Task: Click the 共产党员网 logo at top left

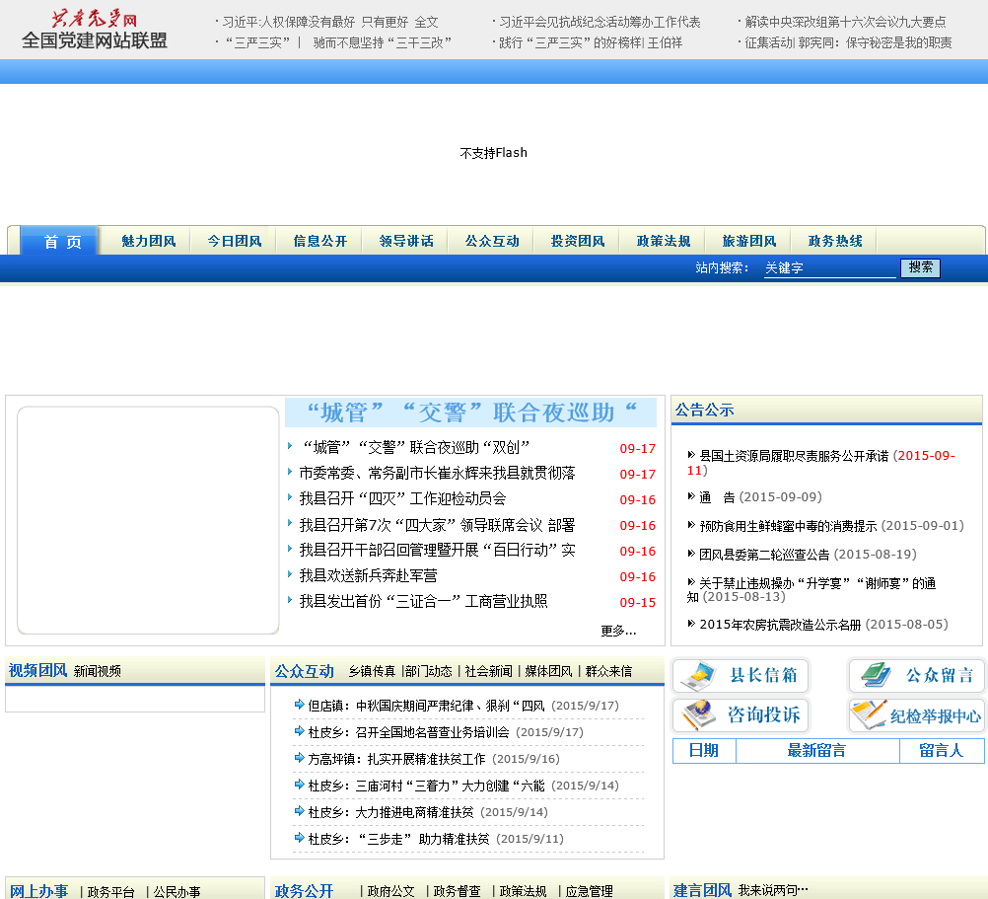Action: (x=95, y=30)
